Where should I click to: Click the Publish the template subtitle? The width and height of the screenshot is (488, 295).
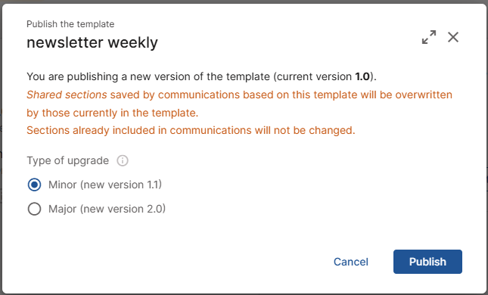(x=70, y=24)
